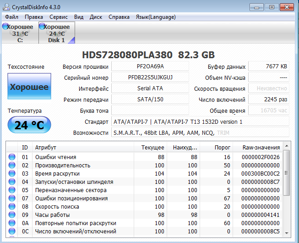The image size is (299, 243).
Task: Click the CrystalDiskInfo title bar app icon
Action: (x=6, y=7)
